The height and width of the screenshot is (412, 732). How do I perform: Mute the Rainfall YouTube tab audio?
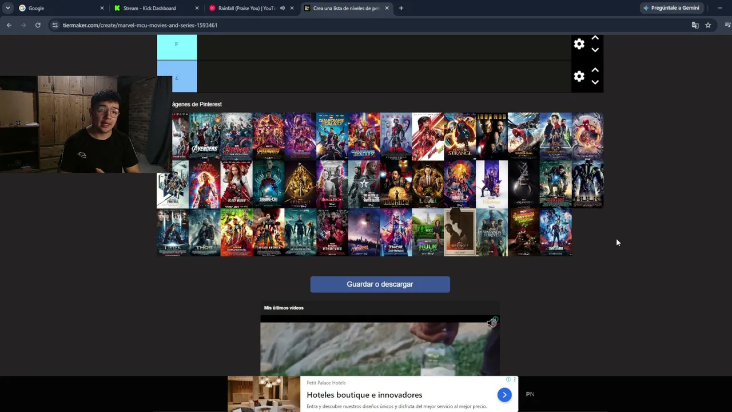[x=283, y=8]
